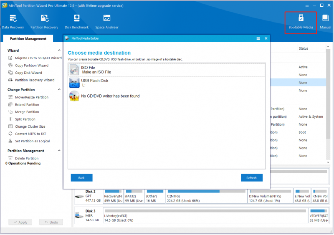
Task: Collapse the Partition Management sidebar section
Action: [x=59, y=151]
